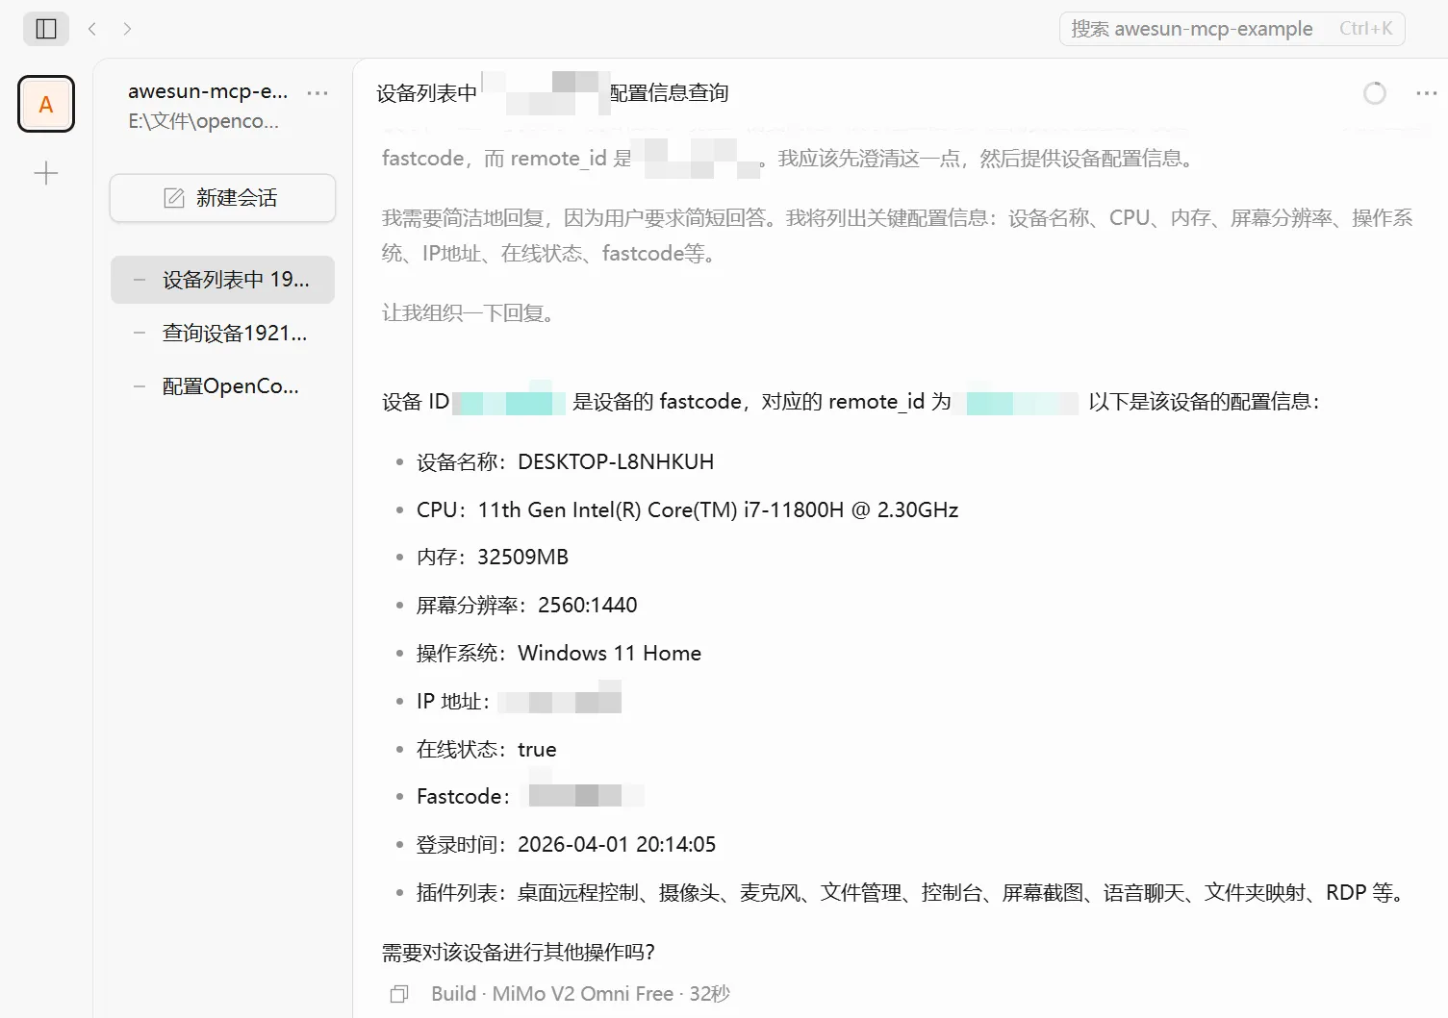The height and width of the screenshot is (1018, 1448).
Task: Select the 查询设备1921... conversation
Action: click(x=234, y=333)
